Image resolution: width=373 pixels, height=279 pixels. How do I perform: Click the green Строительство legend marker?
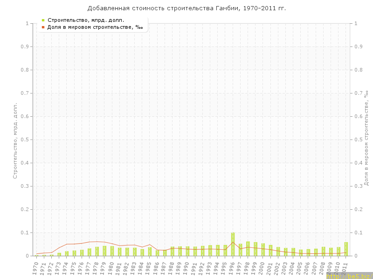(x=43, y=20)
